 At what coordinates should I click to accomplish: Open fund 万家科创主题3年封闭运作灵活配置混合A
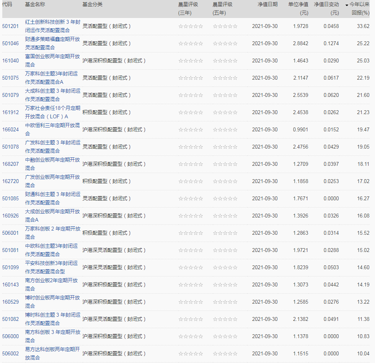pyautogui.click(x=51, y=78)
